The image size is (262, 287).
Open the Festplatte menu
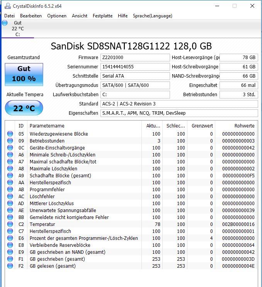[102, 16]
